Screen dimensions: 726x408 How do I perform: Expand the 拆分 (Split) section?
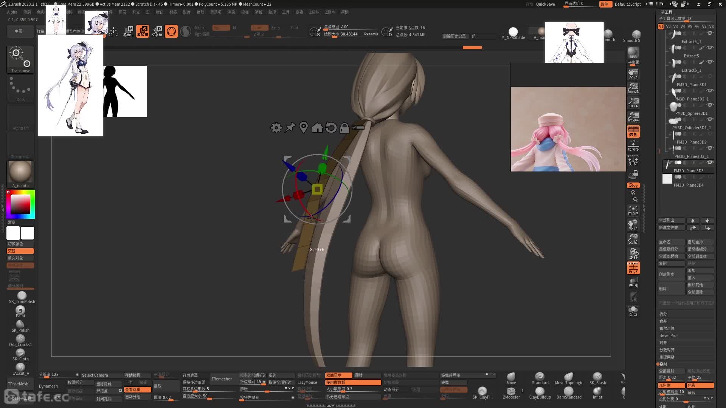tap(663, 314)
